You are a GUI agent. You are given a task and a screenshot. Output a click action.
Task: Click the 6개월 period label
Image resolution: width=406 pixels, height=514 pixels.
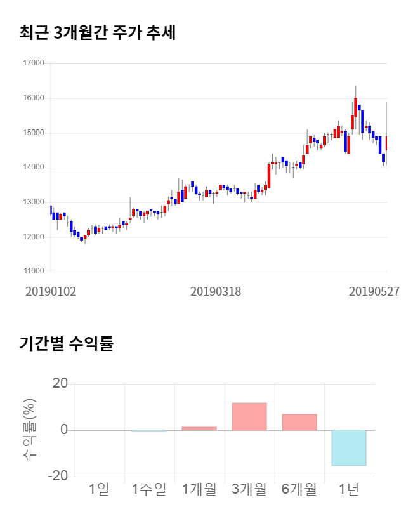tap(299, 489)
